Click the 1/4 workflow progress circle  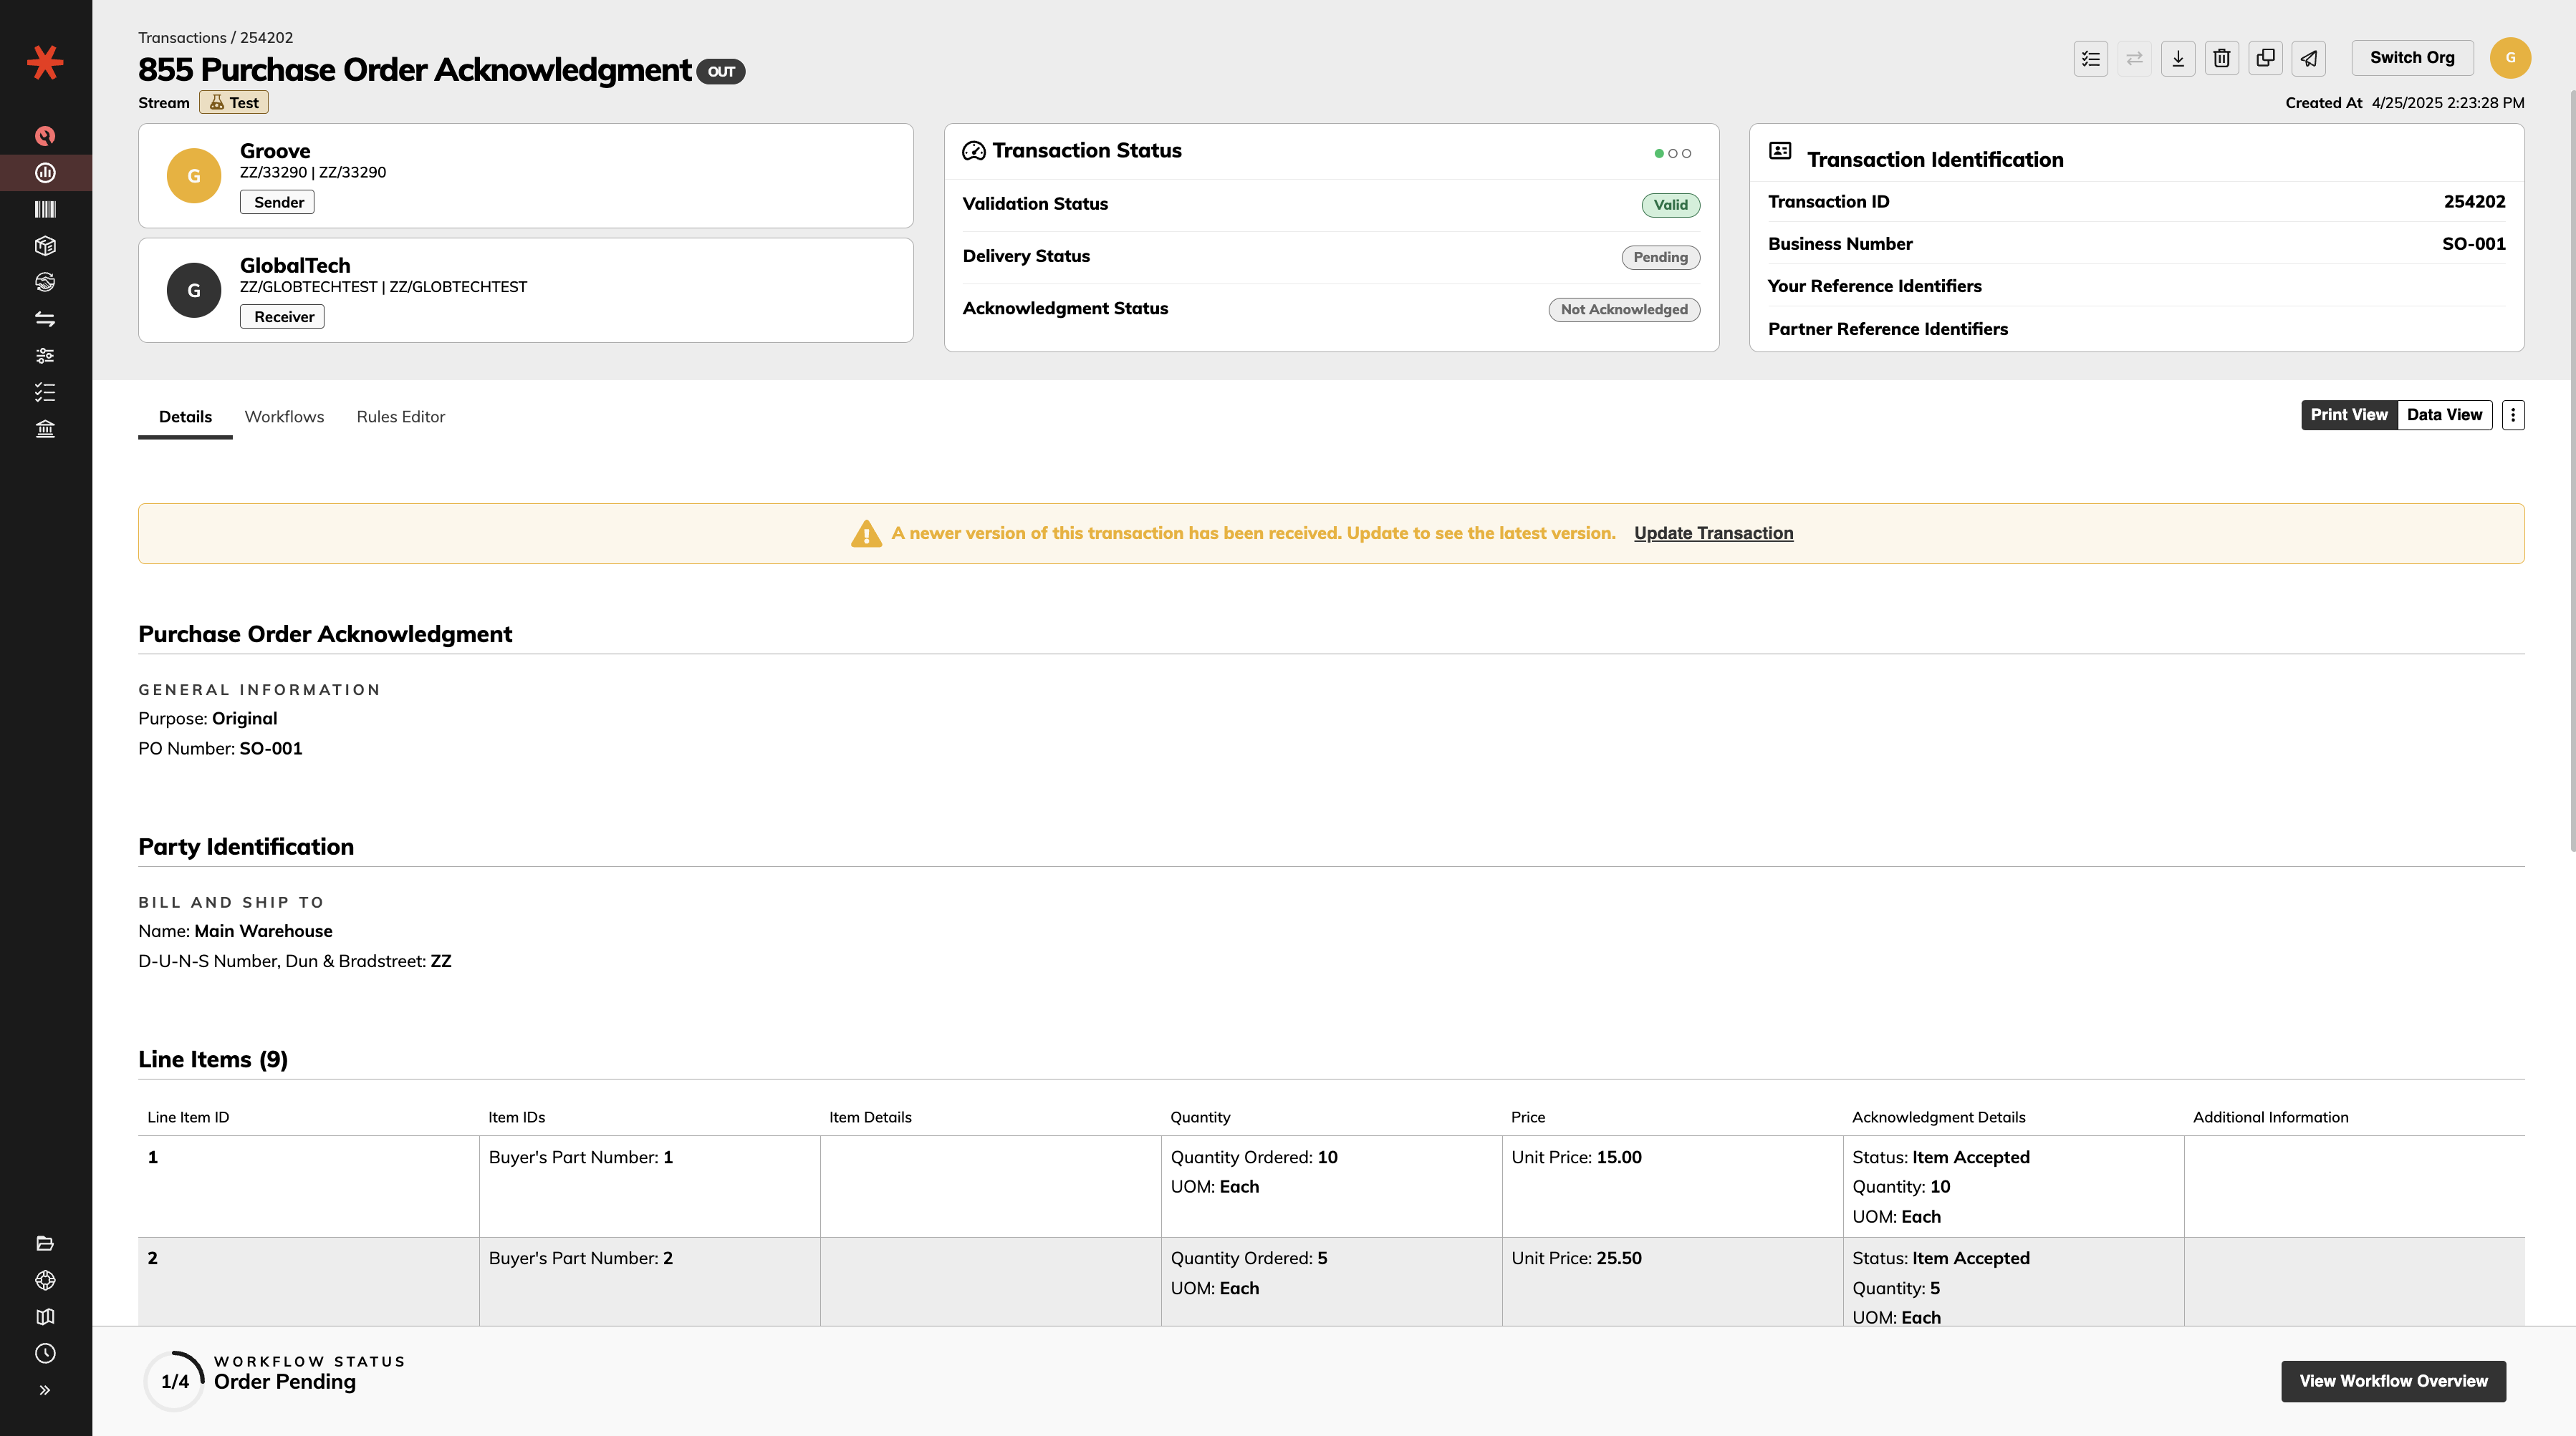[174, 1381]
